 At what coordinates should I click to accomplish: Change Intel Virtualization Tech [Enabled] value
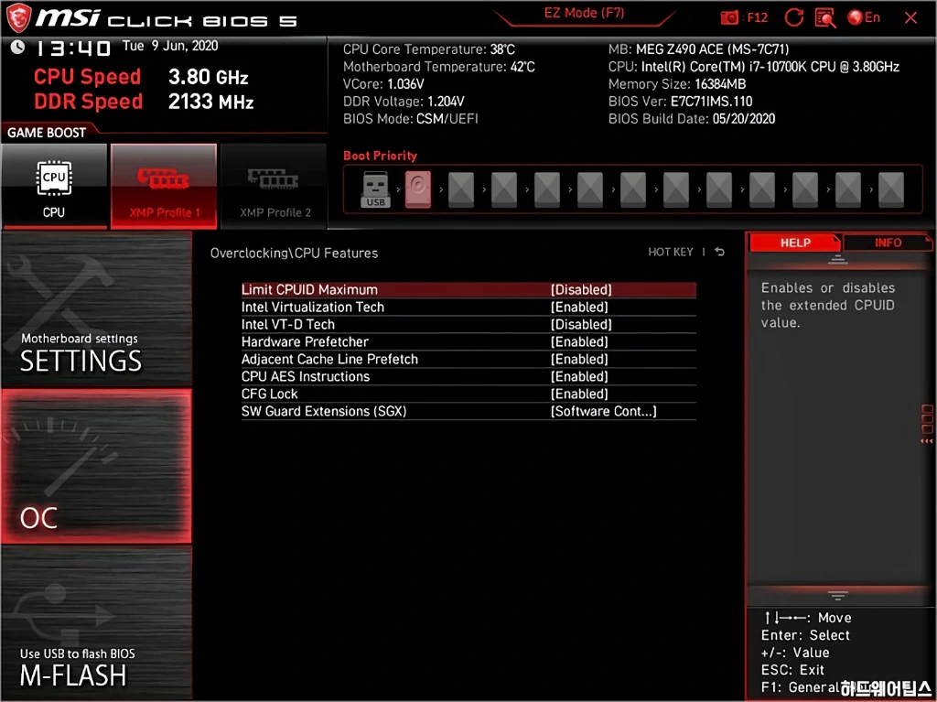(x=579, y=307)
